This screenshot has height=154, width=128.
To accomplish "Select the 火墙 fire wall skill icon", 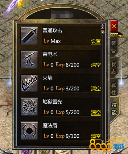I will coord(29,83).
